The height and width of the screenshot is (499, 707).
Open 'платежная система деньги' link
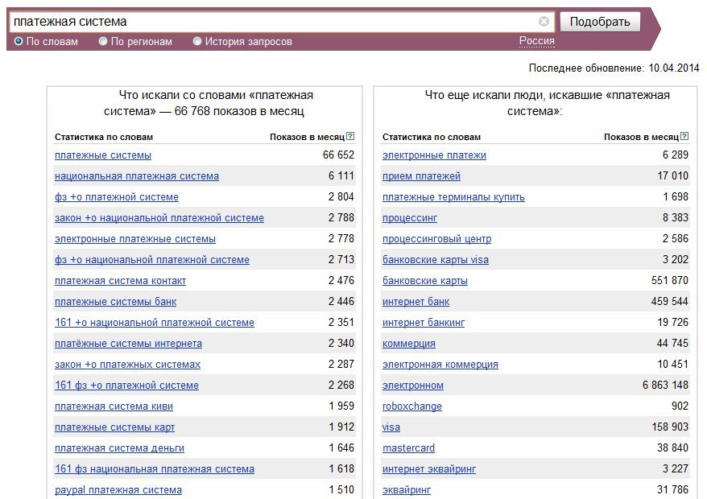pyautogui.click(x=119, y=448)
